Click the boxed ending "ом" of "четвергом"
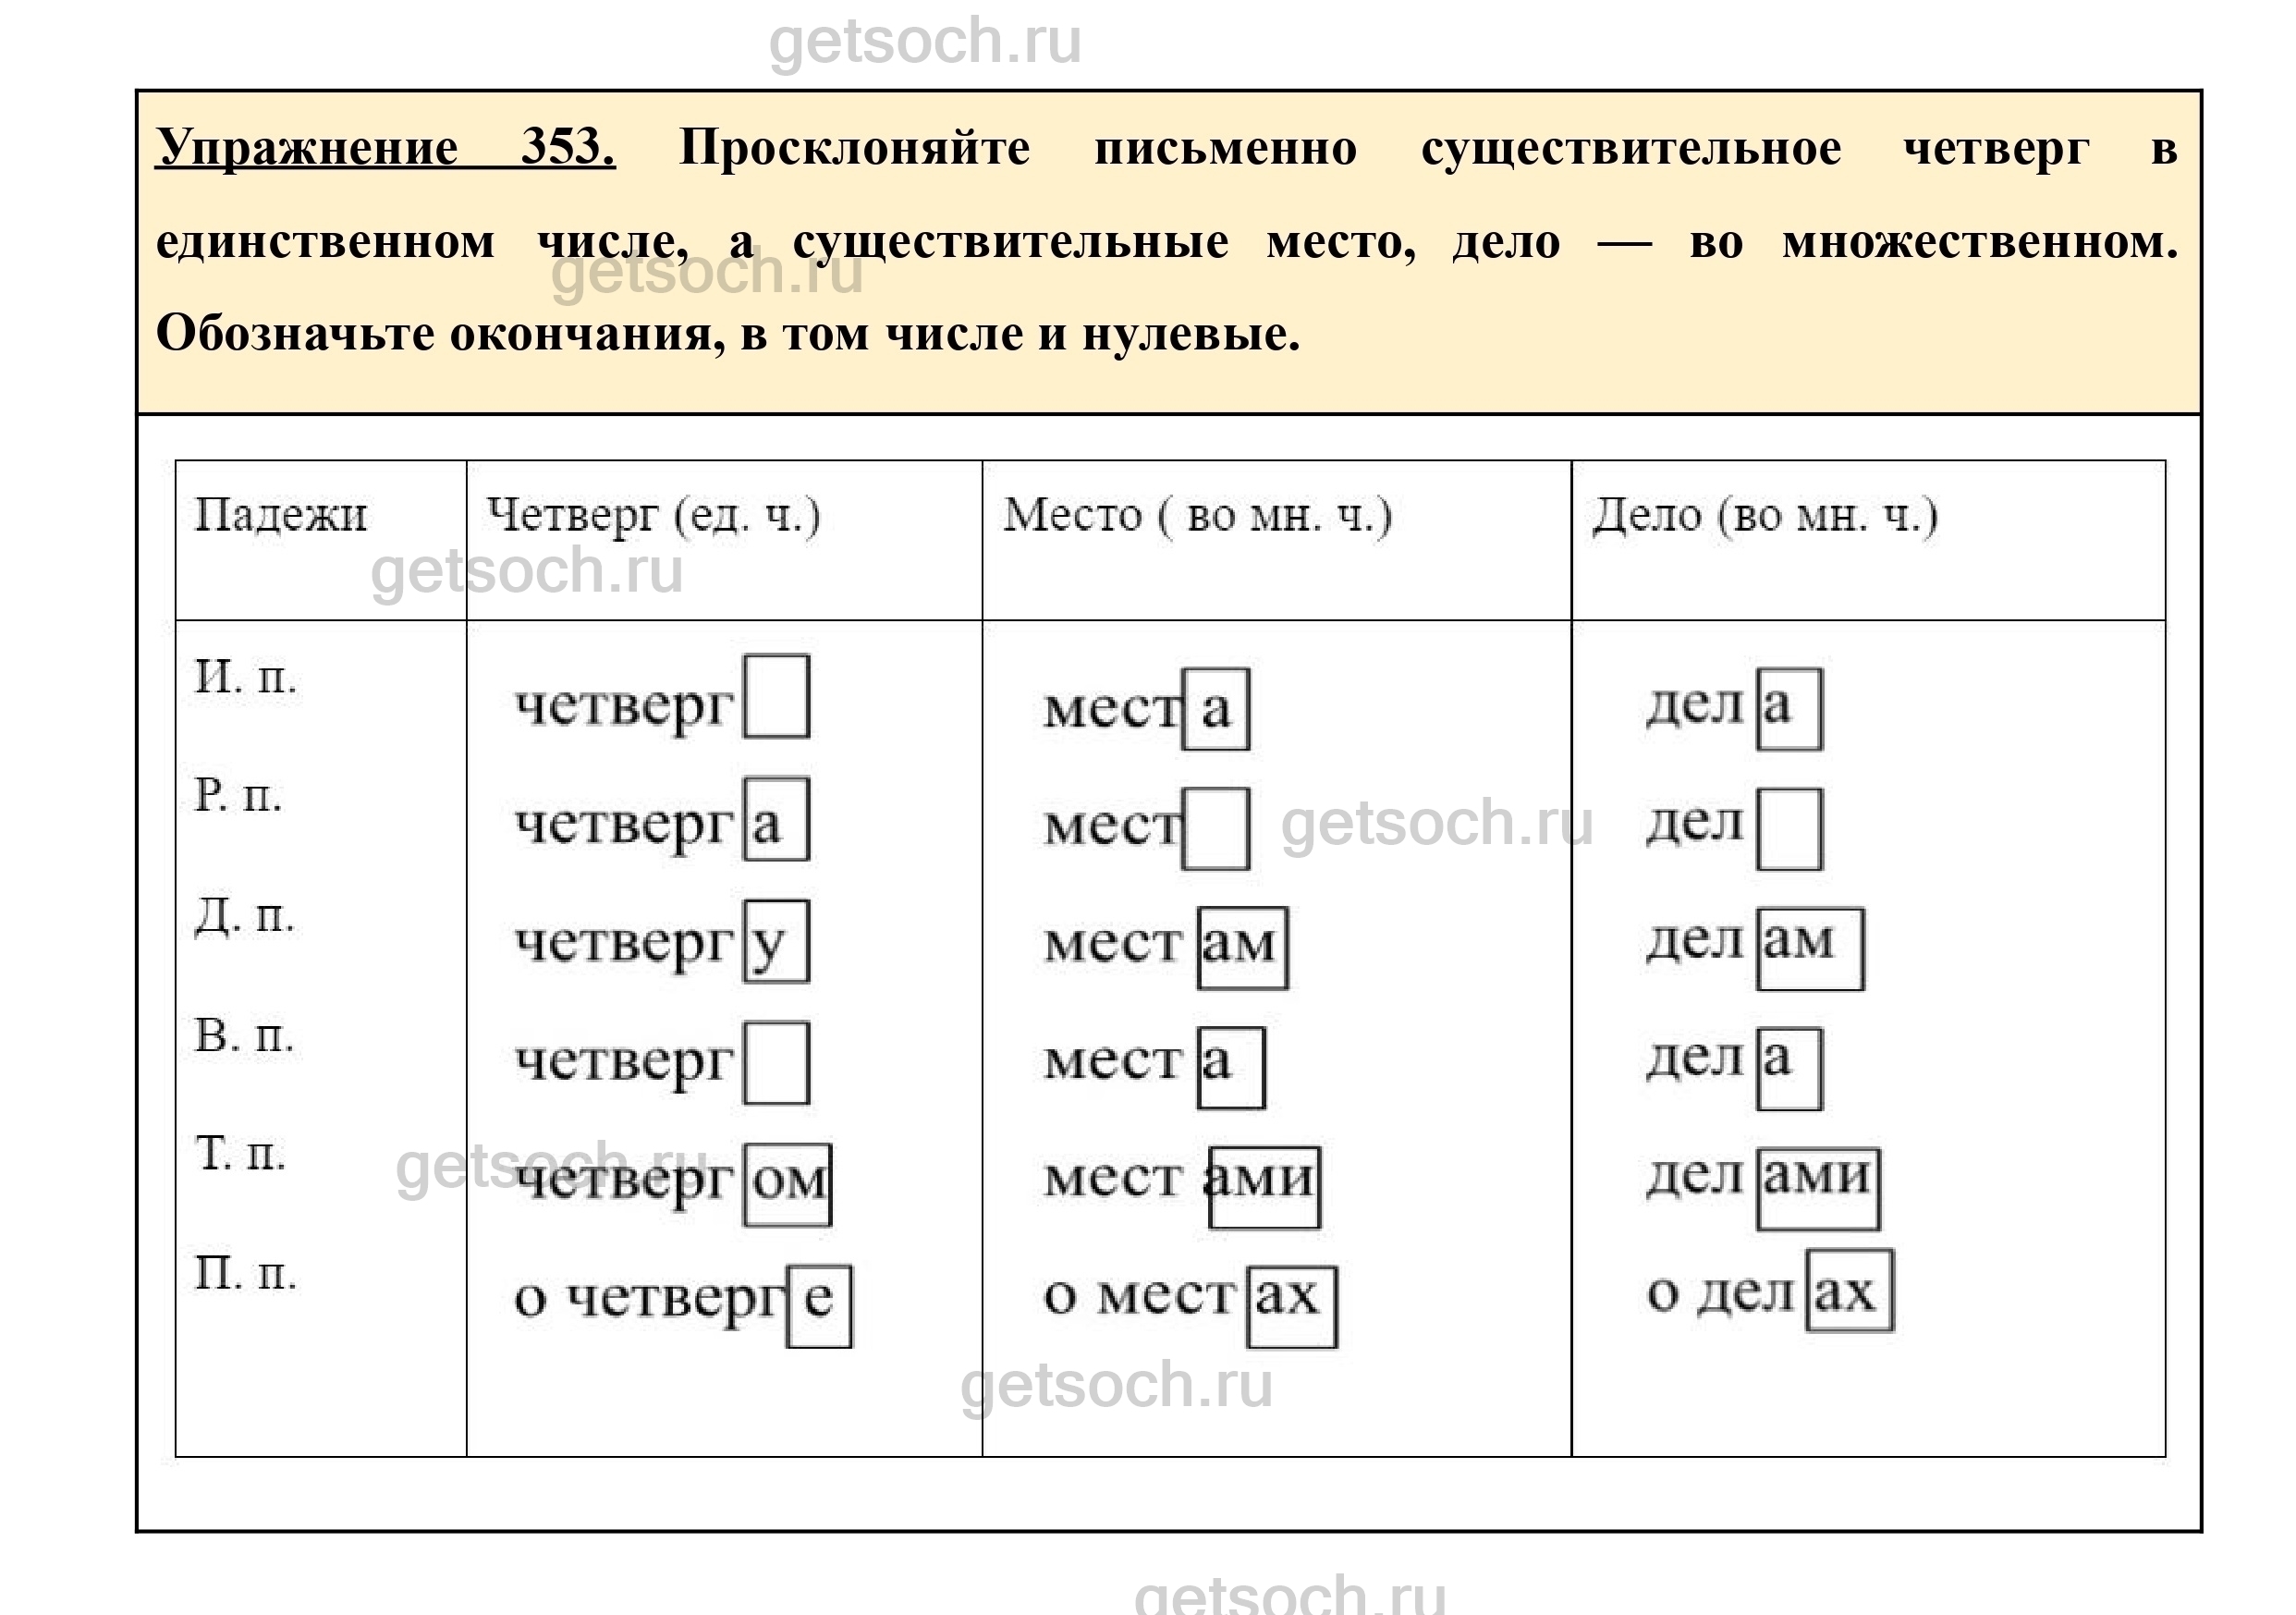This screenshot has height=1615, width=2296. [x=787, y=1184]
